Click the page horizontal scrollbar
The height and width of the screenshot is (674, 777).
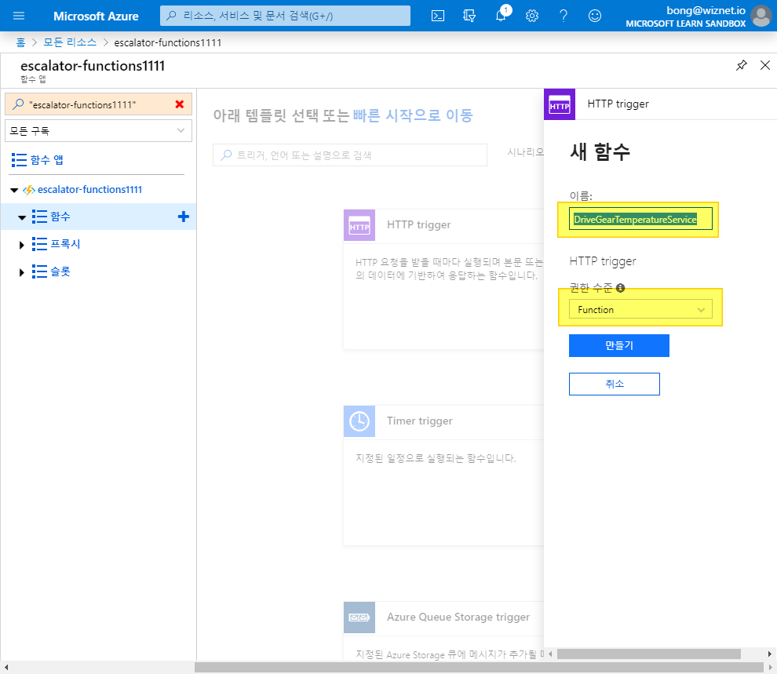[x=479, y=668]
